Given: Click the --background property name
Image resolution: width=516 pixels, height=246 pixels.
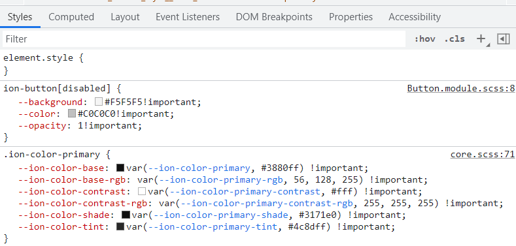Looking at the screenshot, I should [50, 102].
